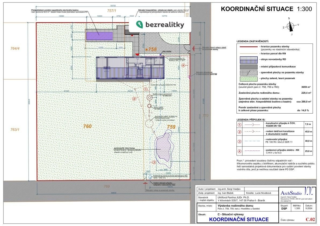The width and height of the screenshot is (320, 226).
Task: Click legend circle number 1 for kanalizační přípojka
Action: click(240, 124)
